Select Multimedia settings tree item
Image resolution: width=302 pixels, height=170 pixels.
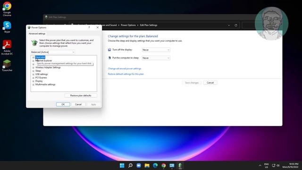(x=45, y=85)
